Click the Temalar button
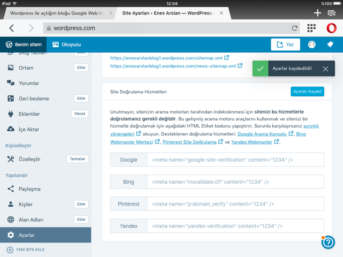343x257 pixels. 77,159
